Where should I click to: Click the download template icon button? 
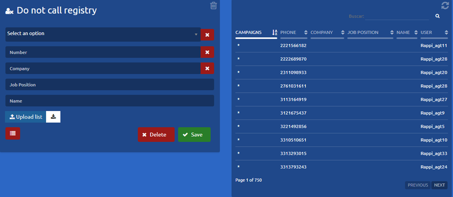(x=53, y=116)
